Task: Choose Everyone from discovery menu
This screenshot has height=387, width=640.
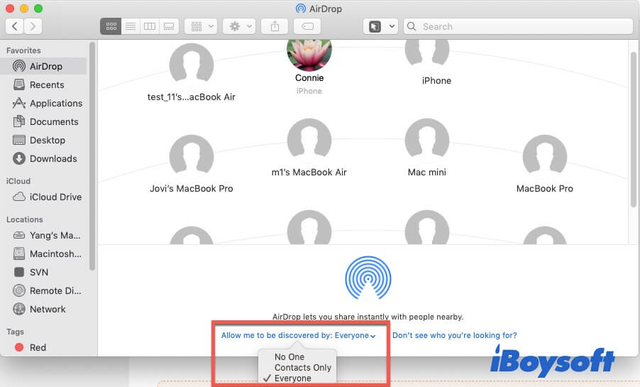Action: point(292,378)
